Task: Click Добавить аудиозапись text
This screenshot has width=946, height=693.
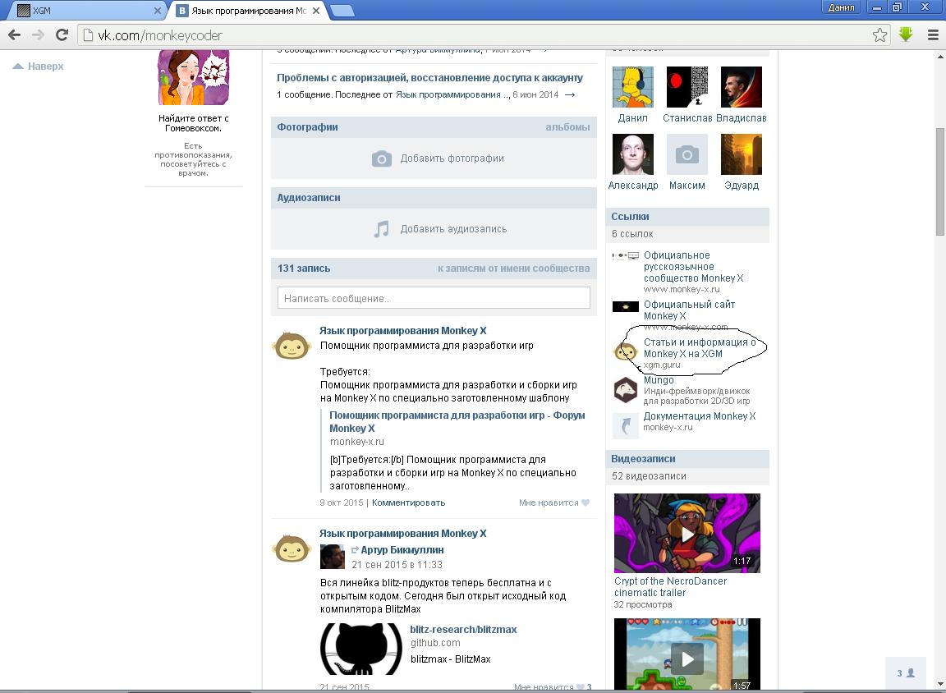Action: [x=453, y=229]
